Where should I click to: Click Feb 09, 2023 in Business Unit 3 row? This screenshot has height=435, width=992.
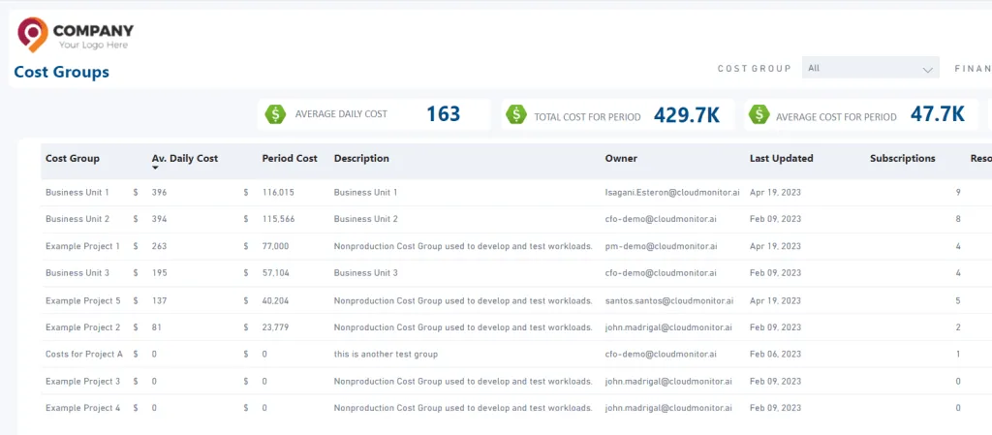[x=776, y=273]
